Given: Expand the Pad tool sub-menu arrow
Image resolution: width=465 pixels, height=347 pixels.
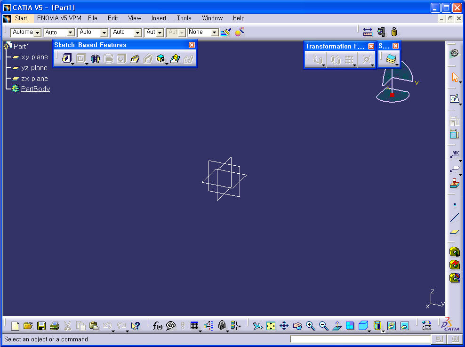Looking at the screenshot, I should click(x=72, y=64).
